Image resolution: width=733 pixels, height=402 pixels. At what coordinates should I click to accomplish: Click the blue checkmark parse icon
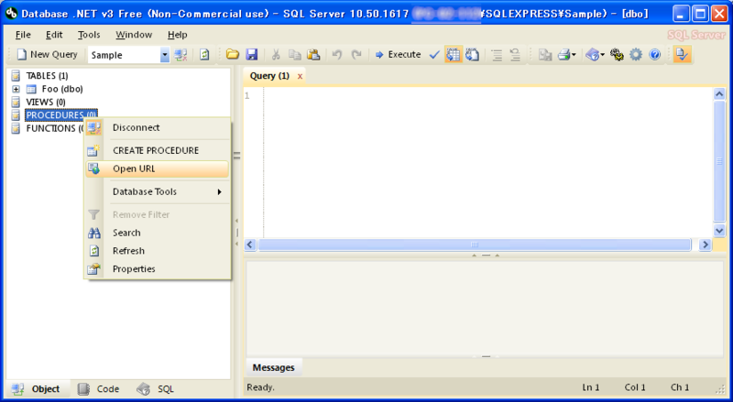point(434,55)
